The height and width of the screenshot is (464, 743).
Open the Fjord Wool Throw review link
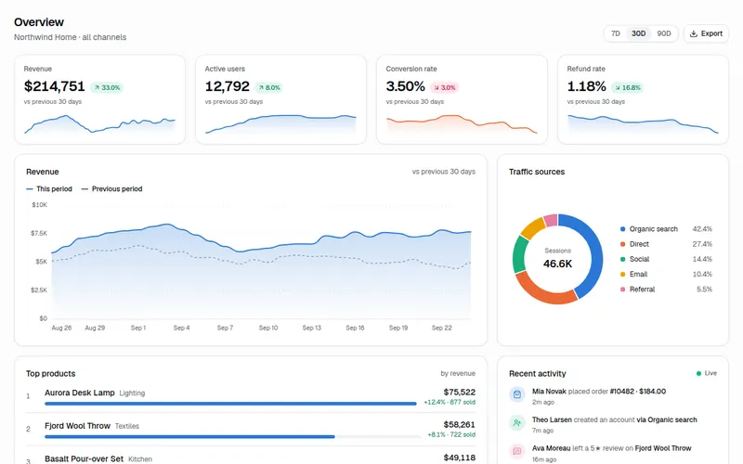tap(663, 448)
